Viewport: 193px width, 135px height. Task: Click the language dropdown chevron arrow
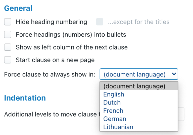click(x=173, y=74)
